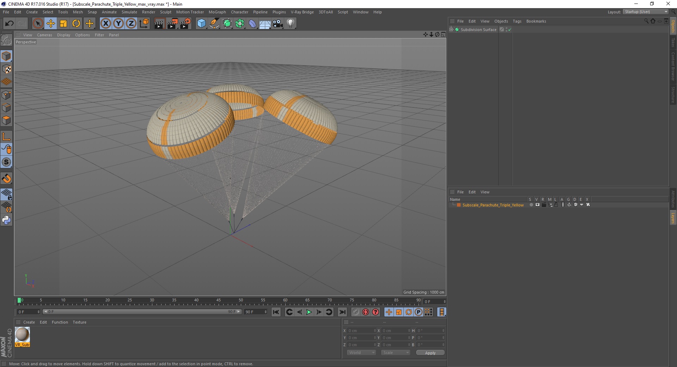The width and height of the screenshot is (677, 367).
Task: Add a Light object
Action: click(x=291, y=24)
